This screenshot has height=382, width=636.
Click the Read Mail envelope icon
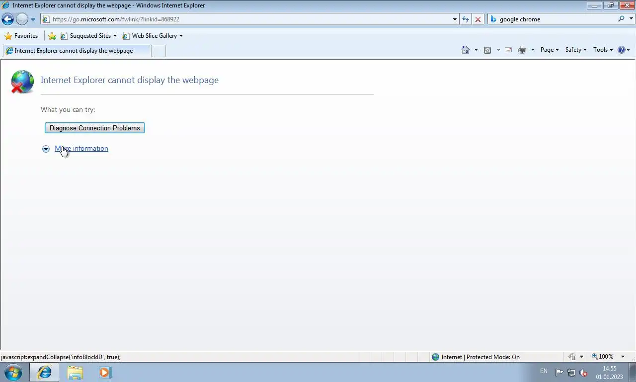(x=508, y=50)
